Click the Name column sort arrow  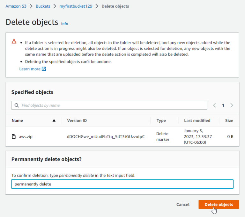pyautogui.click(x=54, y=121)
